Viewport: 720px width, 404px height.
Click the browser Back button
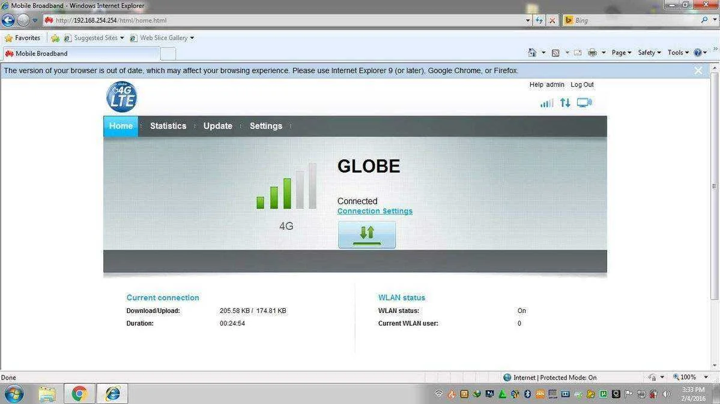(x=8, y=20)
